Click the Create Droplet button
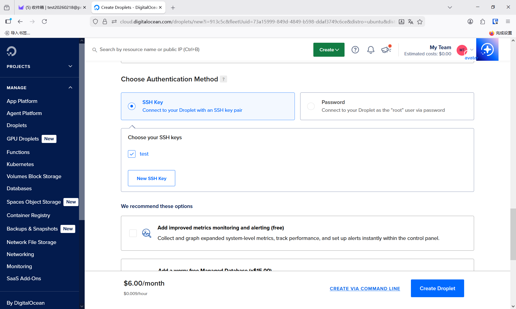This screenshot has height=309, width=516. point(438,288)
